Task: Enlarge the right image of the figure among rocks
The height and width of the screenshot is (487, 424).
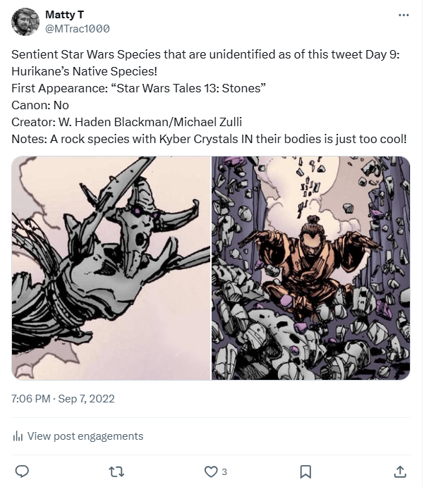Action: click(311, 268)
